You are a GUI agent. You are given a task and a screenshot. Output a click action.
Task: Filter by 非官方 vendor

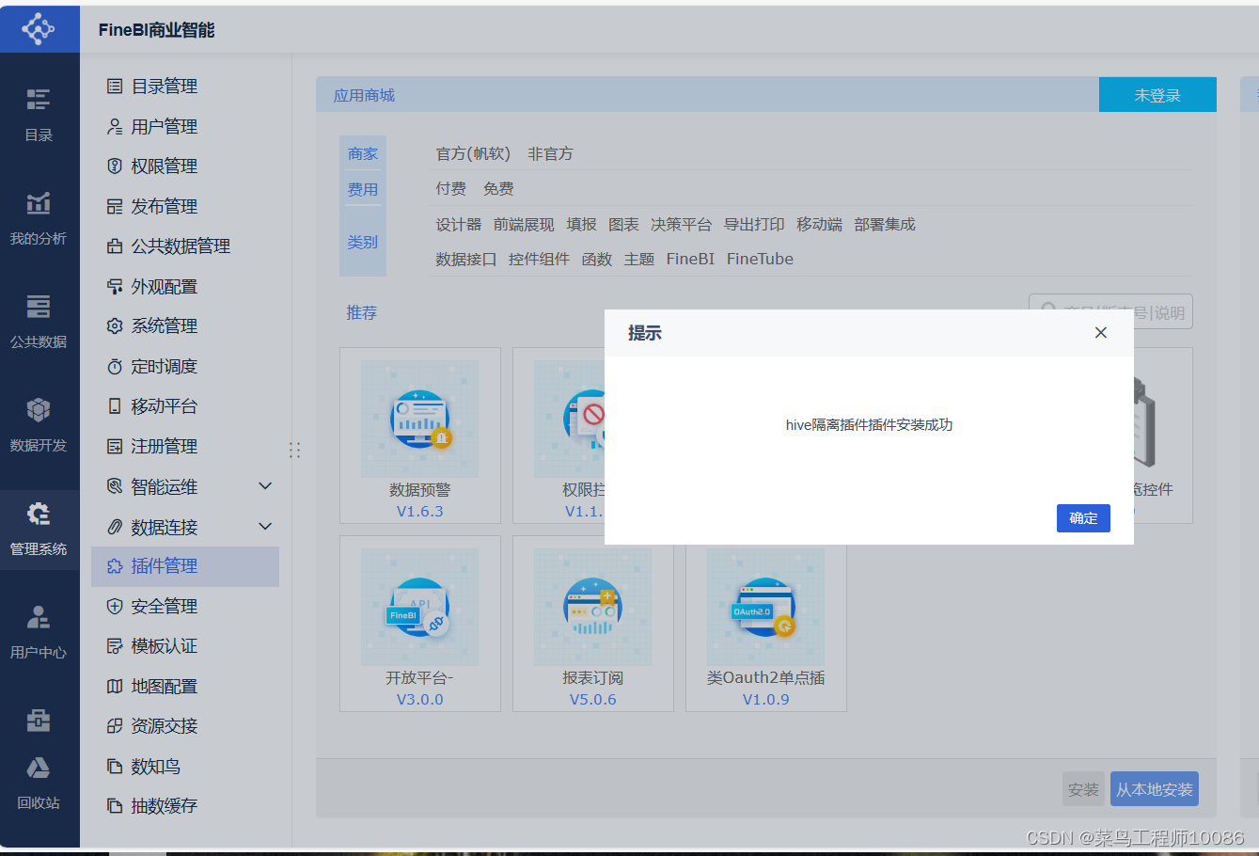pos(550,153)
